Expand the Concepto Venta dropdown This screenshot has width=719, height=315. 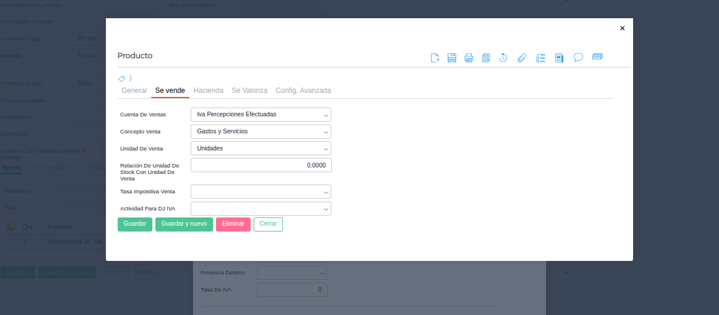(x=261, y=132)
